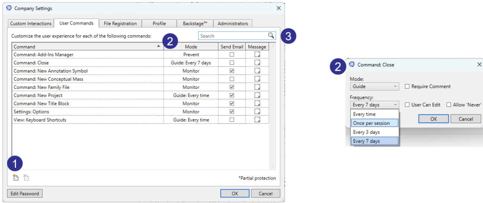
Task: Select Every time frequency option
Action: coord(375,114)
